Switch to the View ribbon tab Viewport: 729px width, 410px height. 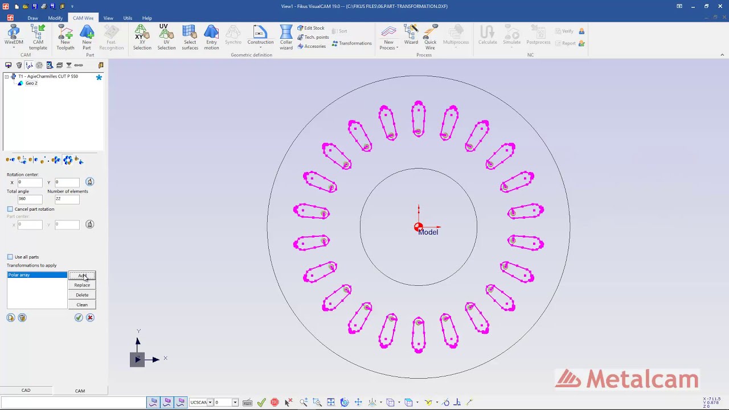click(108, 18)
